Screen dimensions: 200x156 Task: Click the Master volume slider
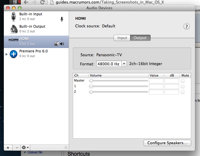point(118,81)
